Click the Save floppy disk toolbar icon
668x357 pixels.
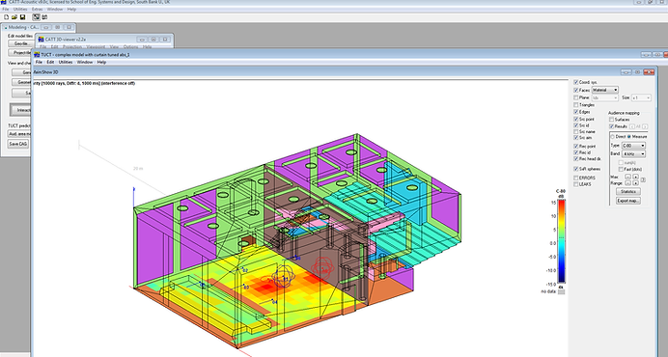tap(22, 17)
